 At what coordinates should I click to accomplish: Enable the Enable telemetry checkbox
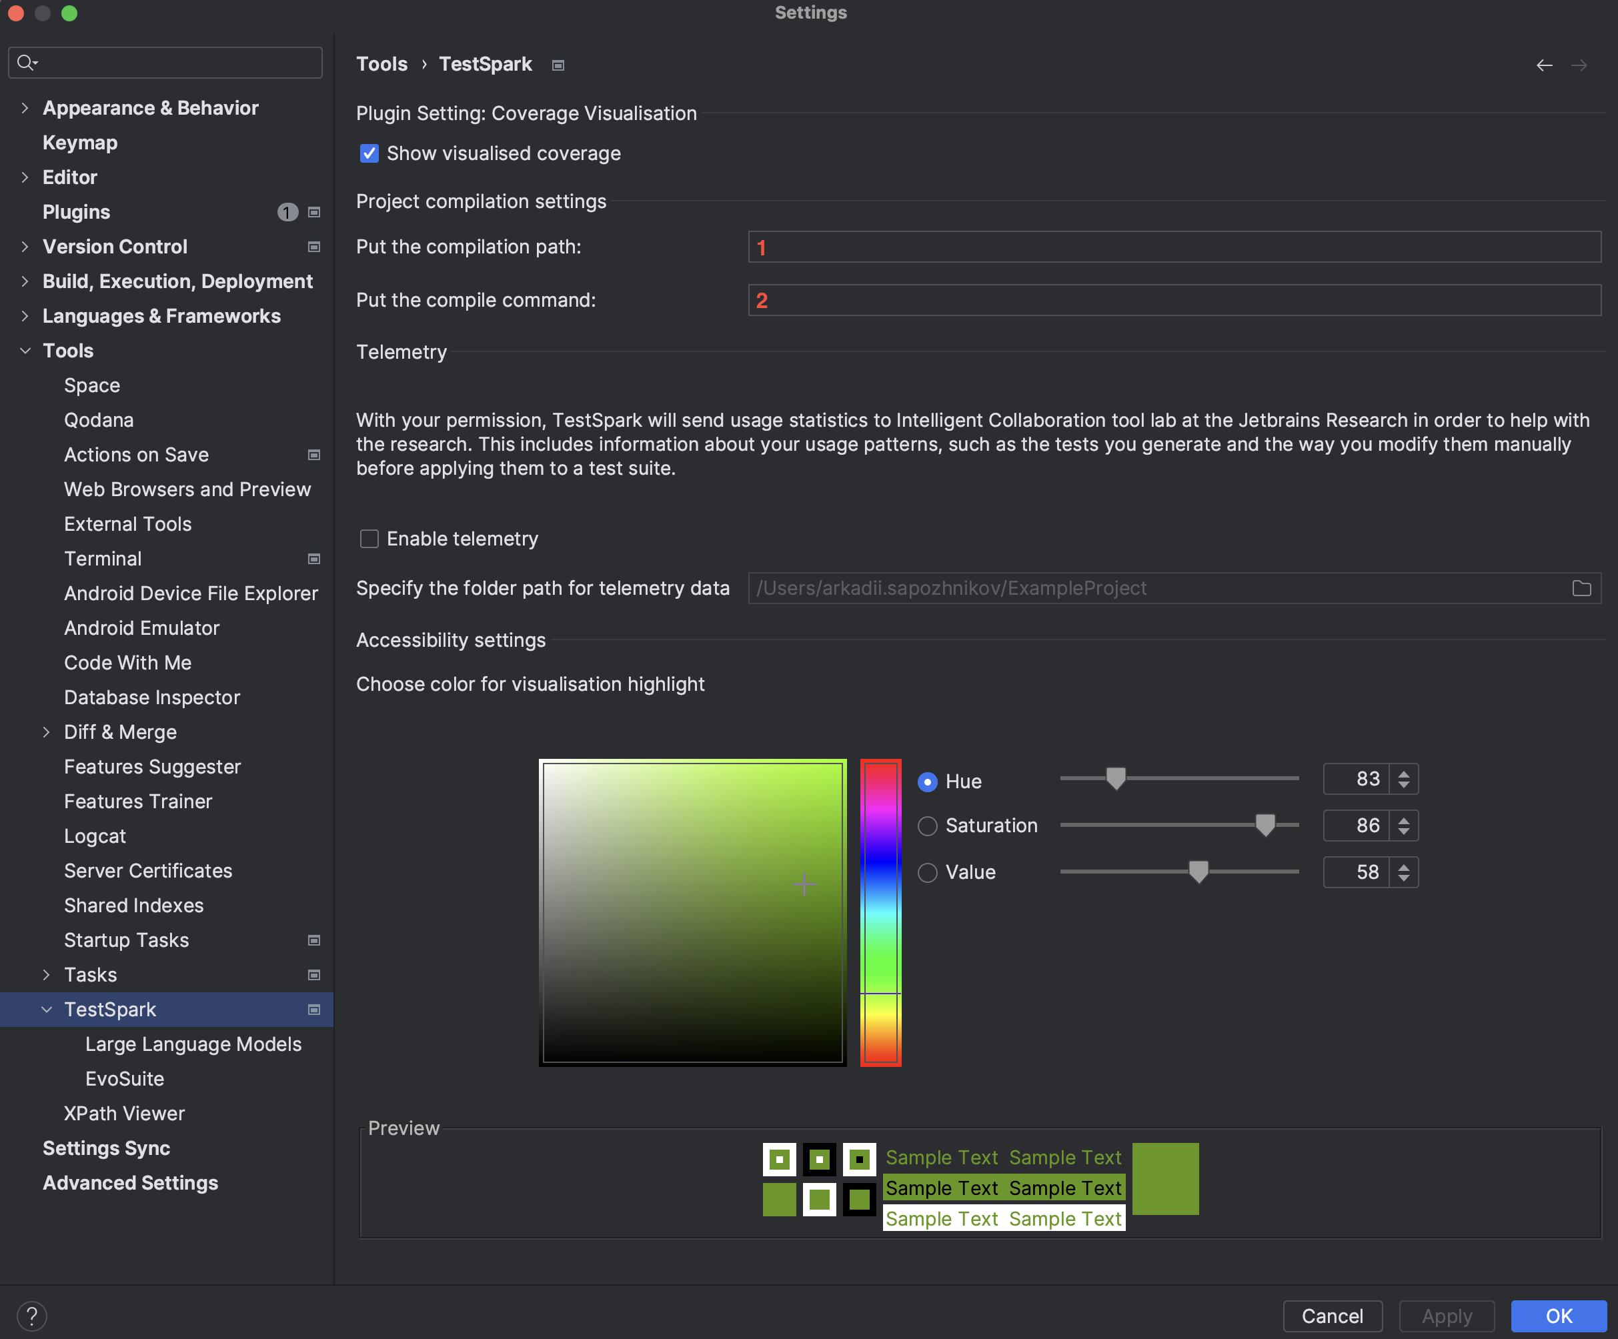369,539
